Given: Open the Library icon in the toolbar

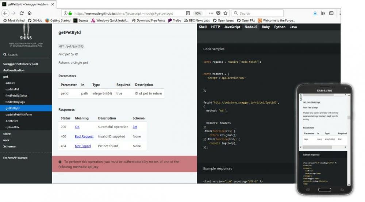Looking at the screenshot, I should coord(323,13).
